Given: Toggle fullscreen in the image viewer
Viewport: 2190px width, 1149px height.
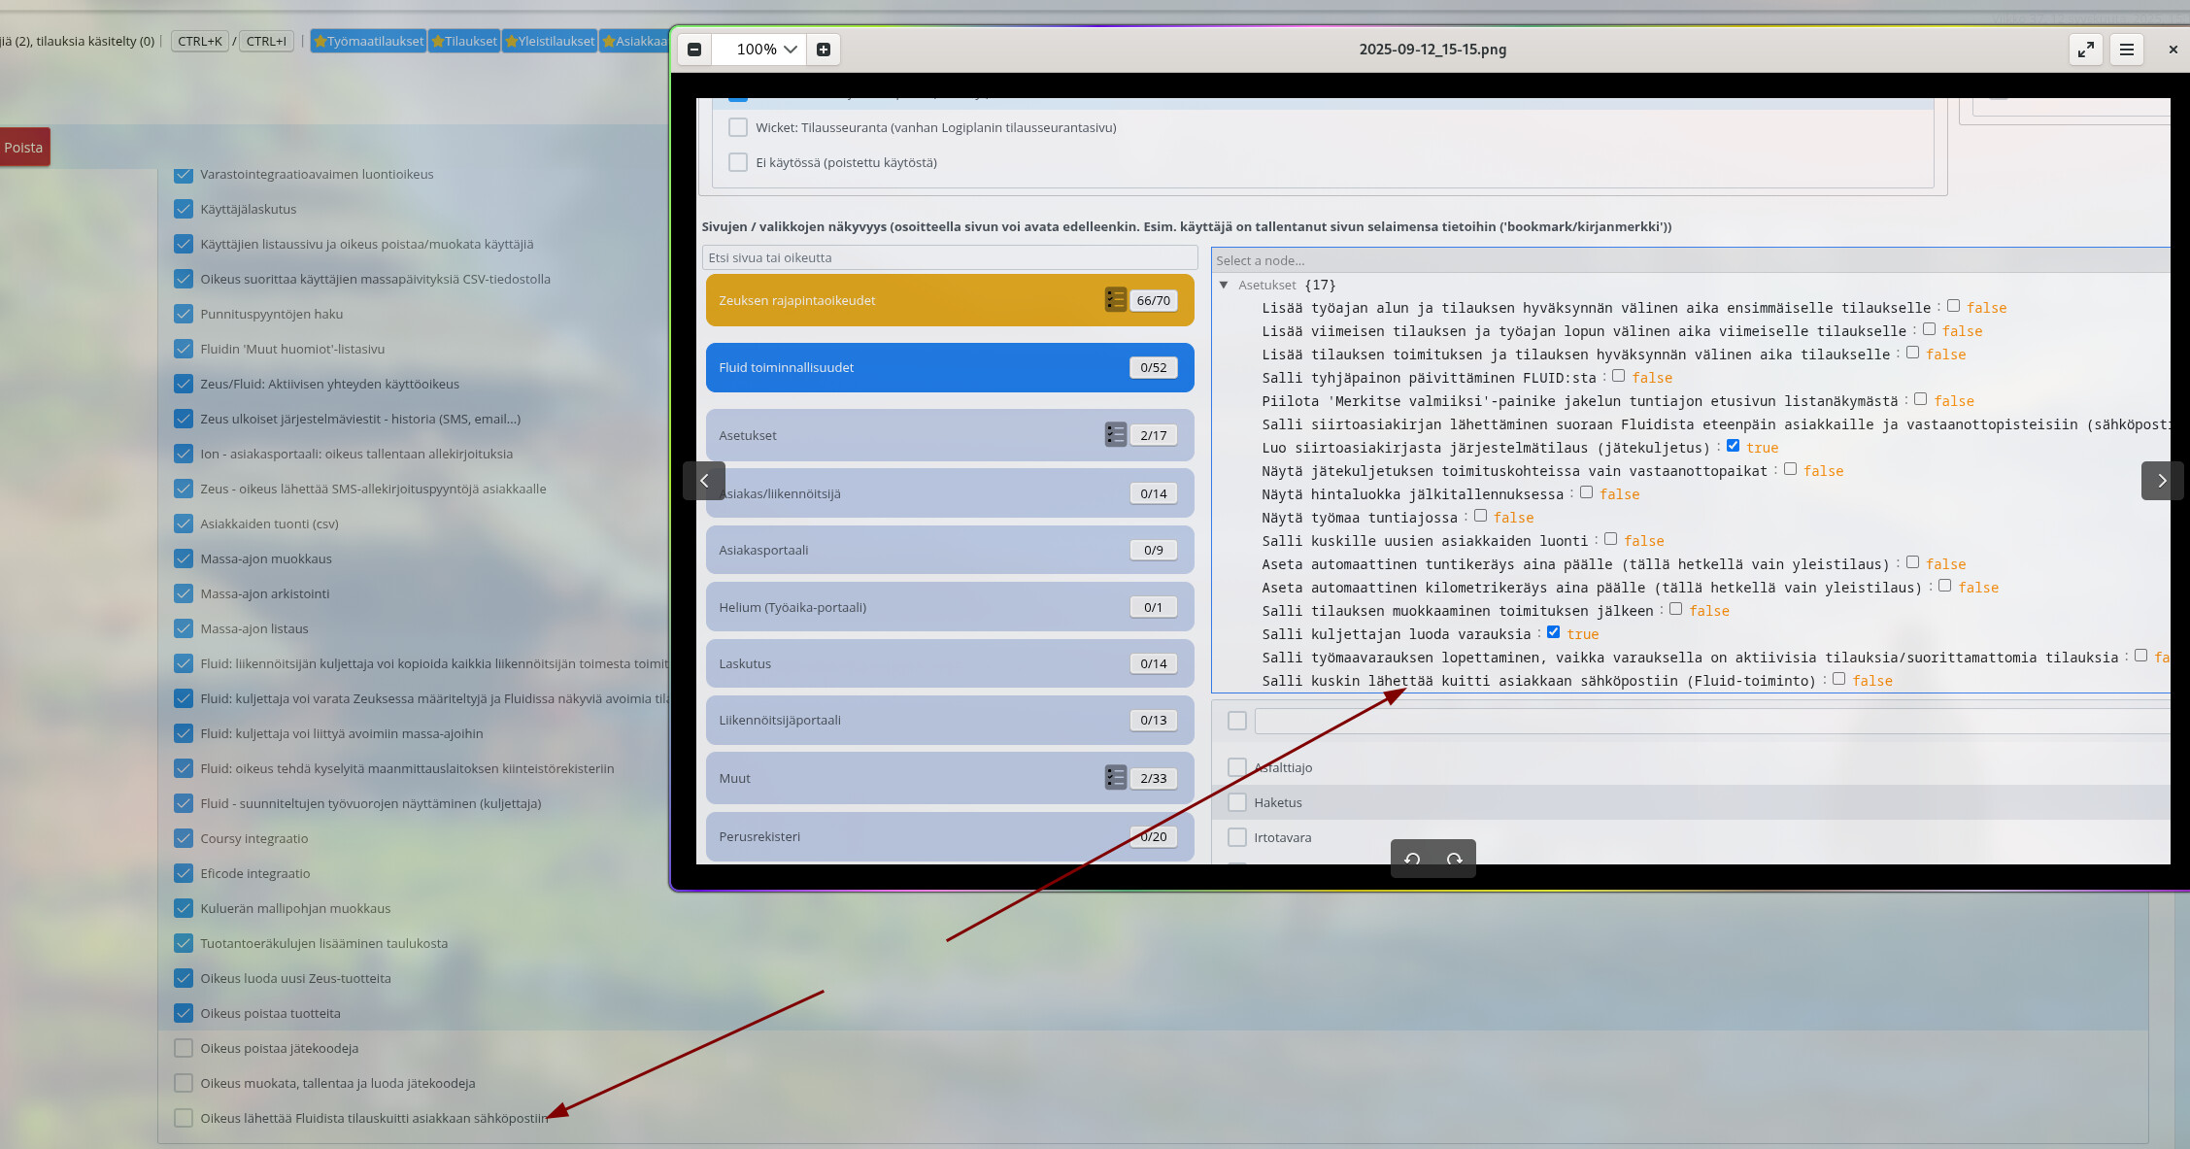Looking at the screenshot, I should click(2085, 50).
